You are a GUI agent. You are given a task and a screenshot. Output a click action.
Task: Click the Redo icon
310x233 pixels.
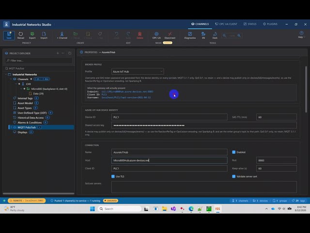[x=128, y=35]
